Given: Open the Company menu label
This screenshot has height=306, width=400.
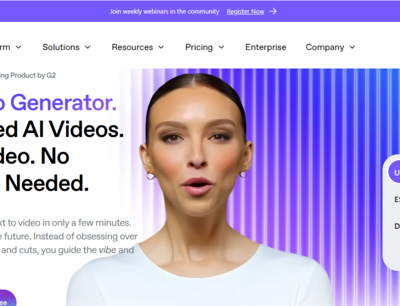Looking at the screenshot, I should pyautogui.click(x=325, y=47).
